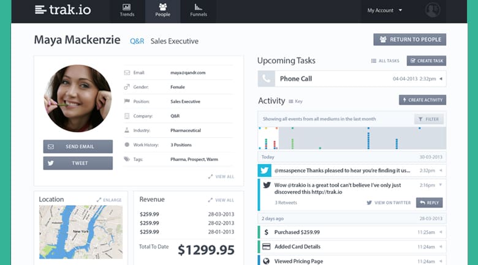Click the Return to People button
The image size is (478, 265).
[x=409, y=40]
